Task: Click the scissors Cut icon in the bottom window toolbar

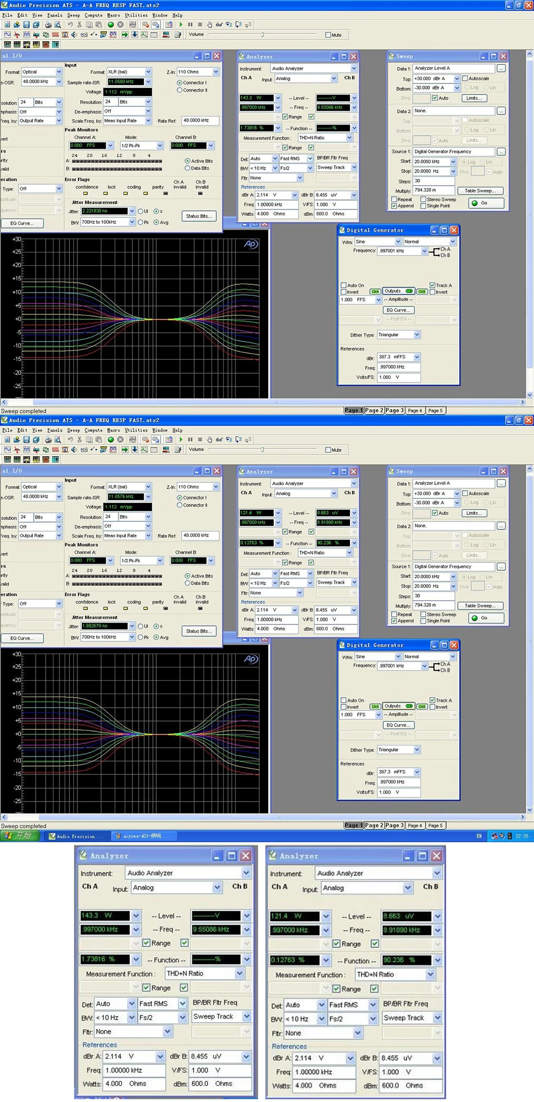Action: pyautogui.click(x=80, y=439)
